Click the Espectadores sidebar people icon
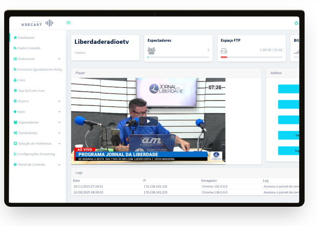318x226 pixels. (x=15, y=122)
